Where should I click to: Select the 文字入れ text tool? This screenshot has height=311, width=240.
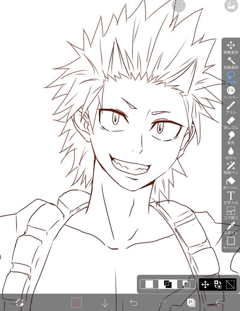tap(231, 198)
